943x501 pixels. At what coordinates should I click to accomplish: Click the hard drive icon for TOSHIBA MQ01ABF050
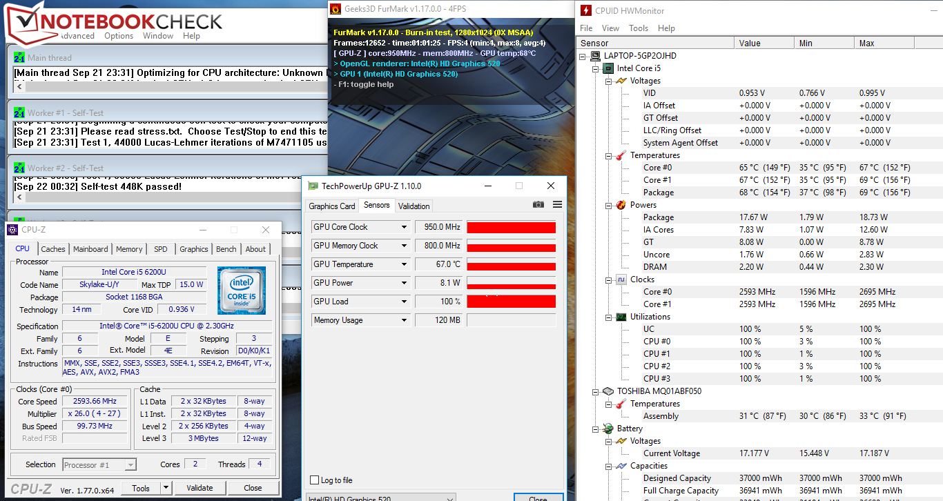click(x=608, y=391)
